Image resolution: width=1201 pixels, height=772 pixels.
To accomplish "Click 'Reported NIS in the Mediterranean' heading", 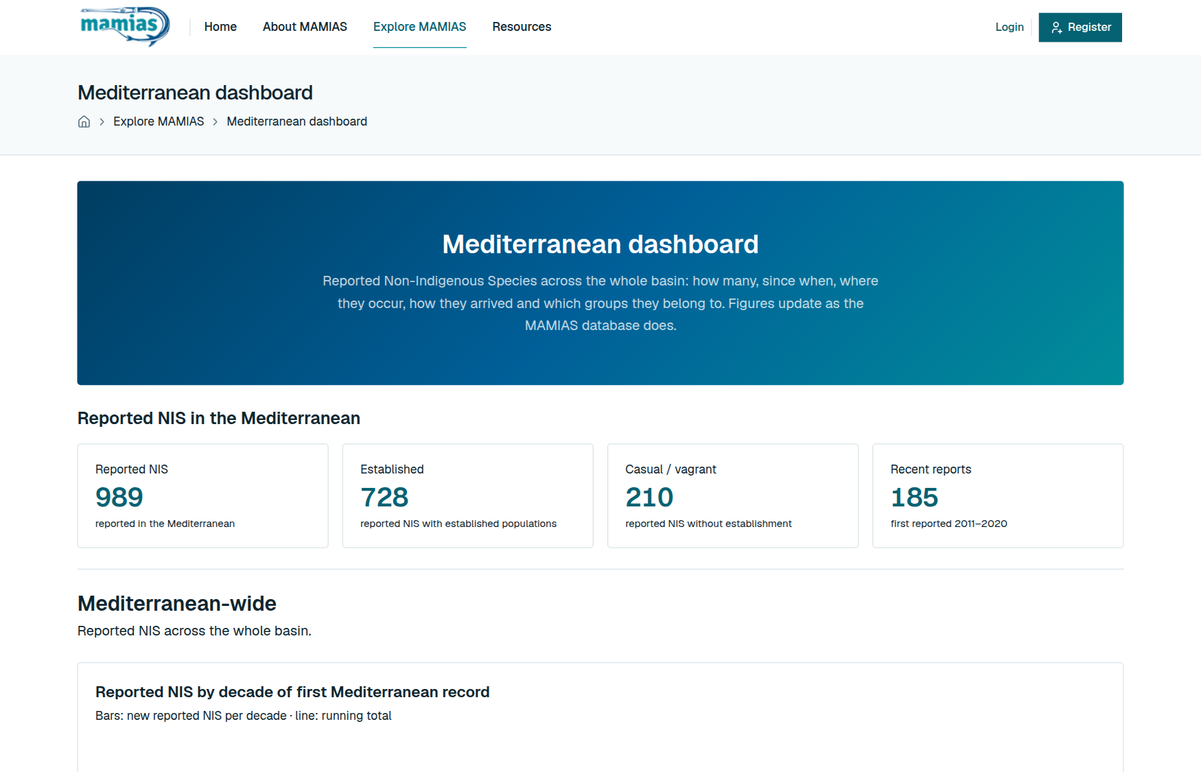I will tap(219, 418).
